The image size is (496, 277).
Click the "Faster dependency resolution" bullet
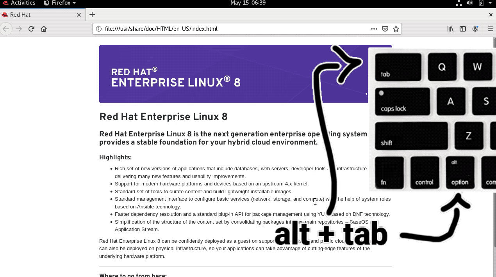click(x=252, y=214)
